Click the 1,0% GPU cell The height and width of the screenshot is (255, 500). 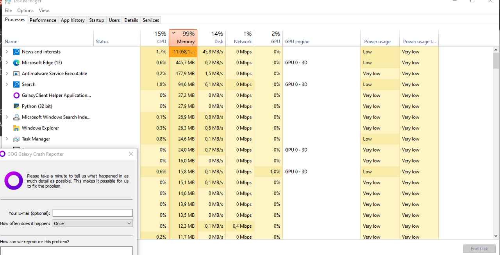(x=268, y=172)
